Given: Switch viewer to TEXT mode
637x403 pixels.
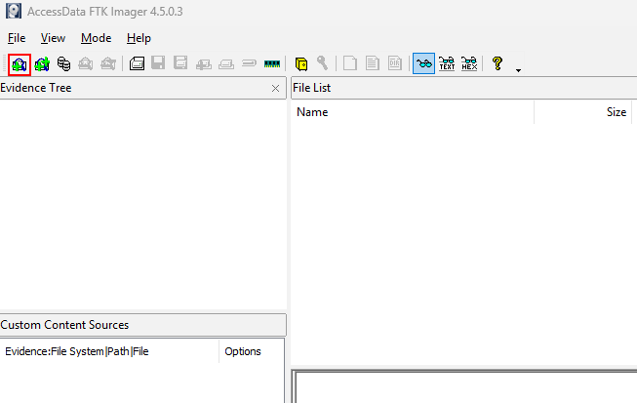Looking at the screenshot, I should tap(447, 63).
